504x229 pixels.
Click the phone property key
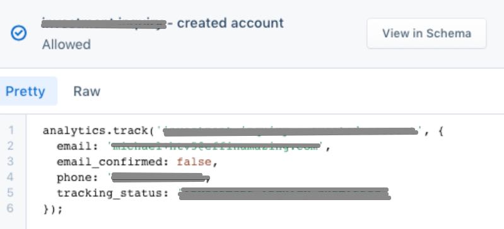77,177
